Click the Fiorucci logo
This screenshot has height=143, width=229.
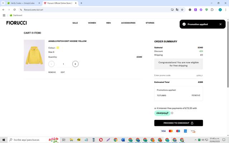[x=16, y=23]
